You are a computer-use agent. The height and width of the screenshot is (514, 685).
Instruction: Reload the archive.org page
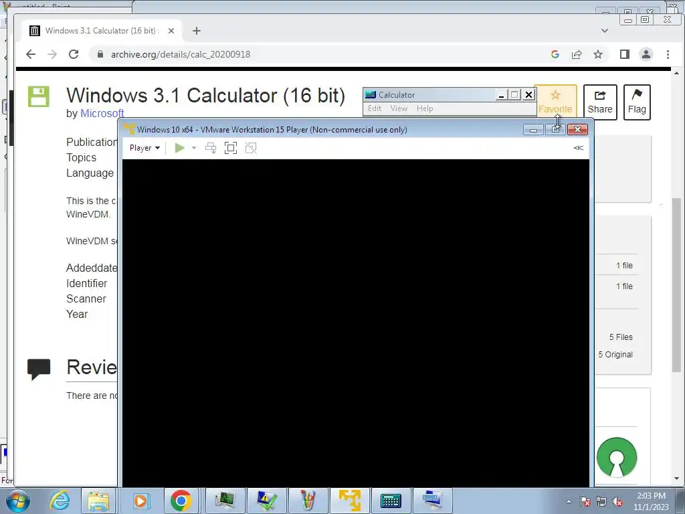[74, 54]
